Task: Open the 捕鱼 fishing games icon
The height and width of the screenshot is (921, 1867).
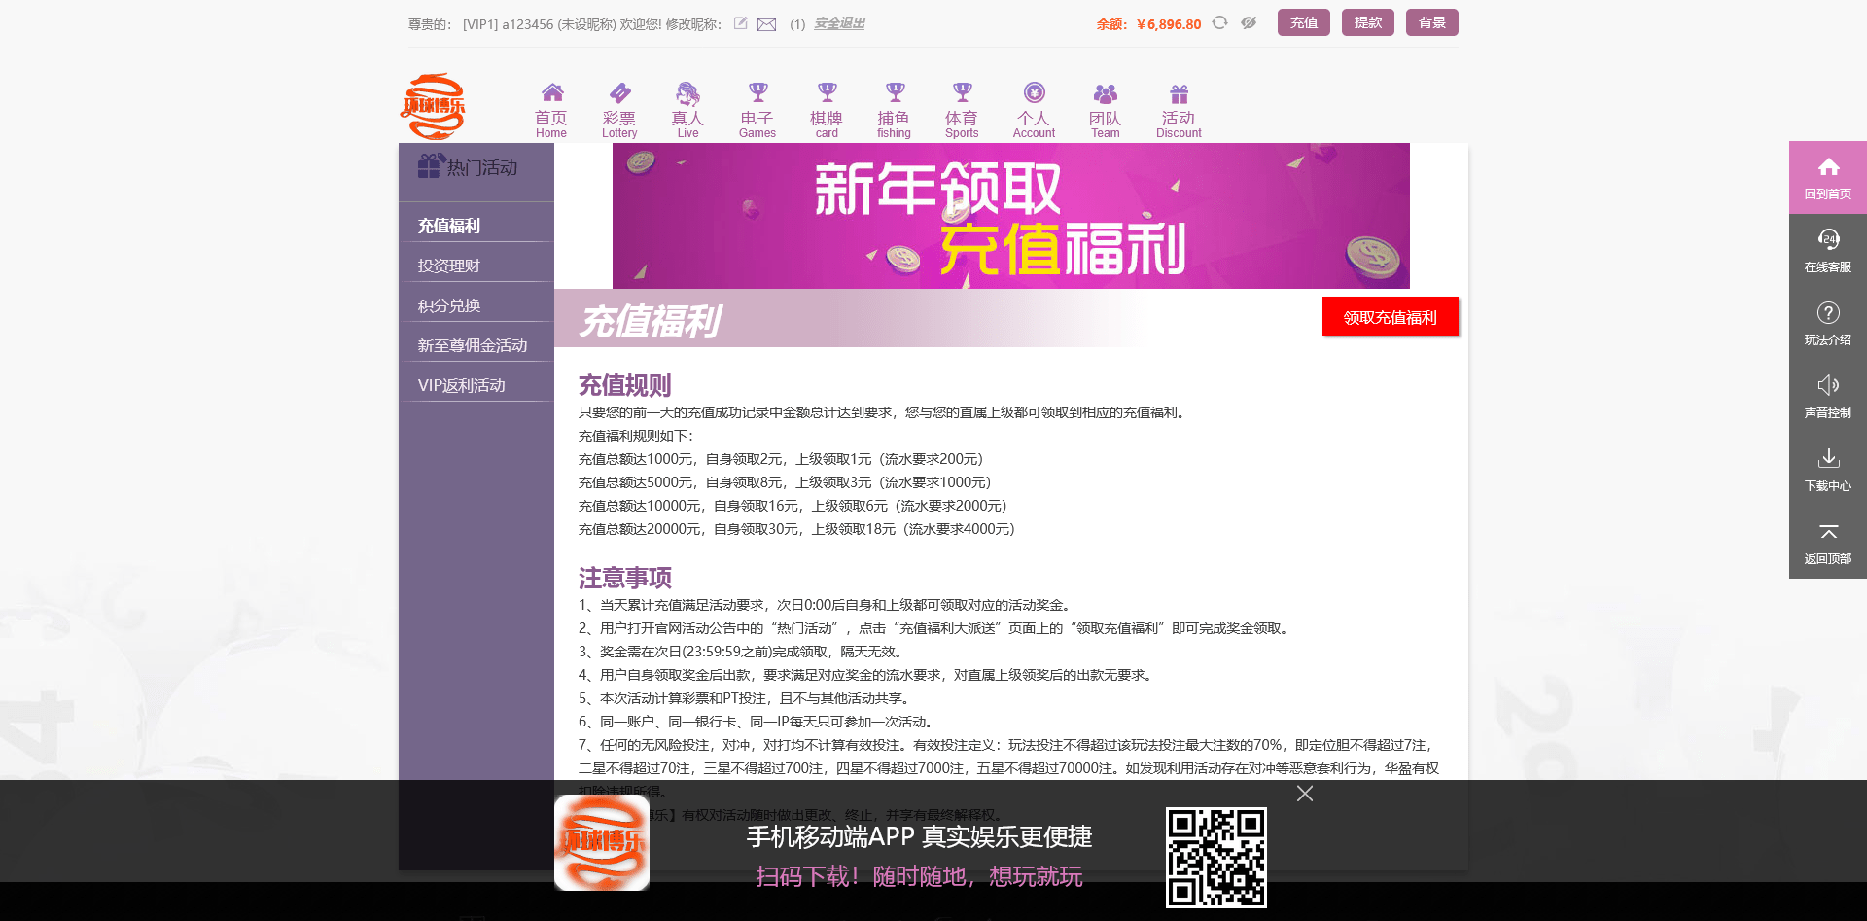Action: click(894, 107)
